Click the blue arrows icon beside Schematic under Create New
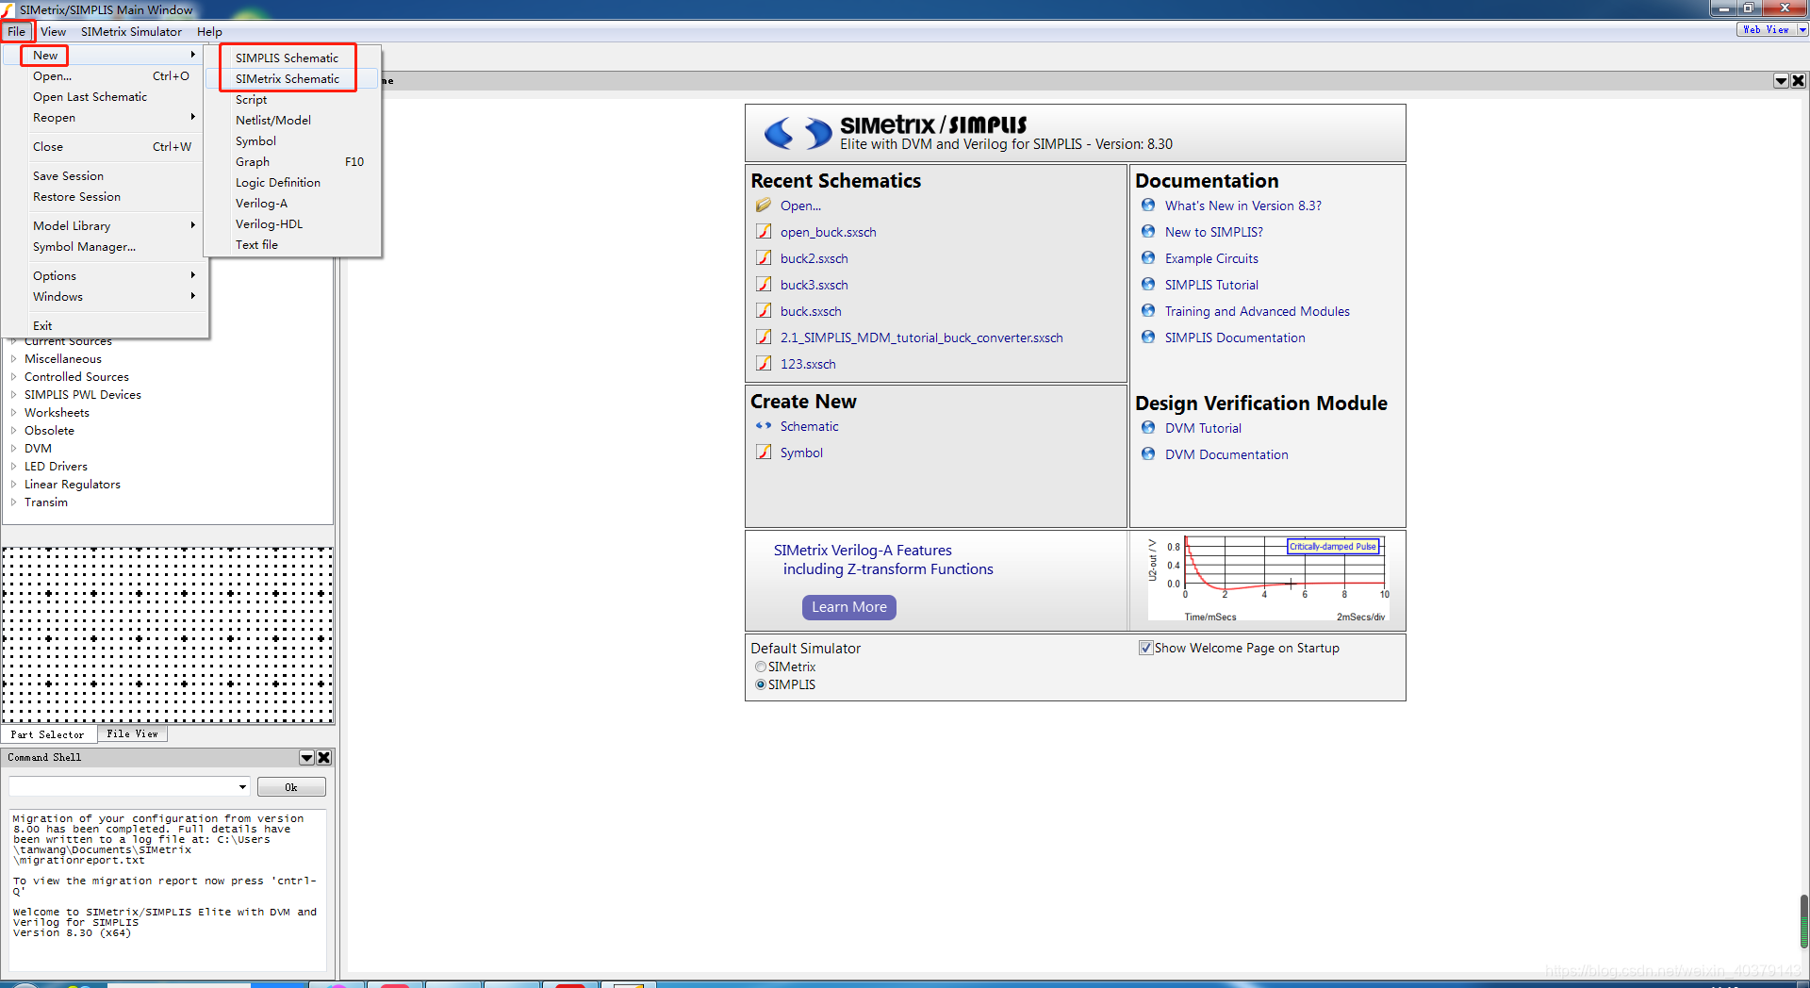 764,426
